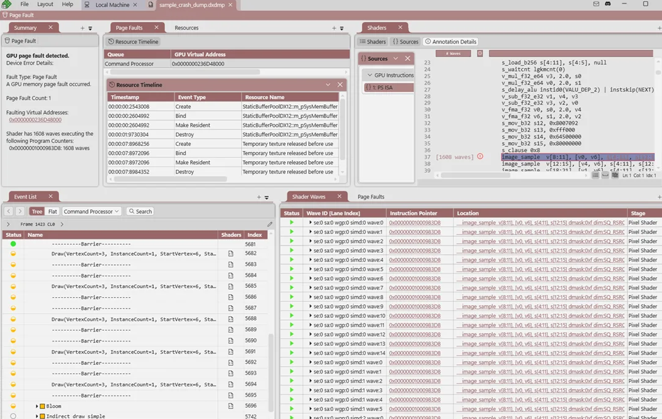Open the Discord icon in title bar
The image size is (662, 419).
608,4
